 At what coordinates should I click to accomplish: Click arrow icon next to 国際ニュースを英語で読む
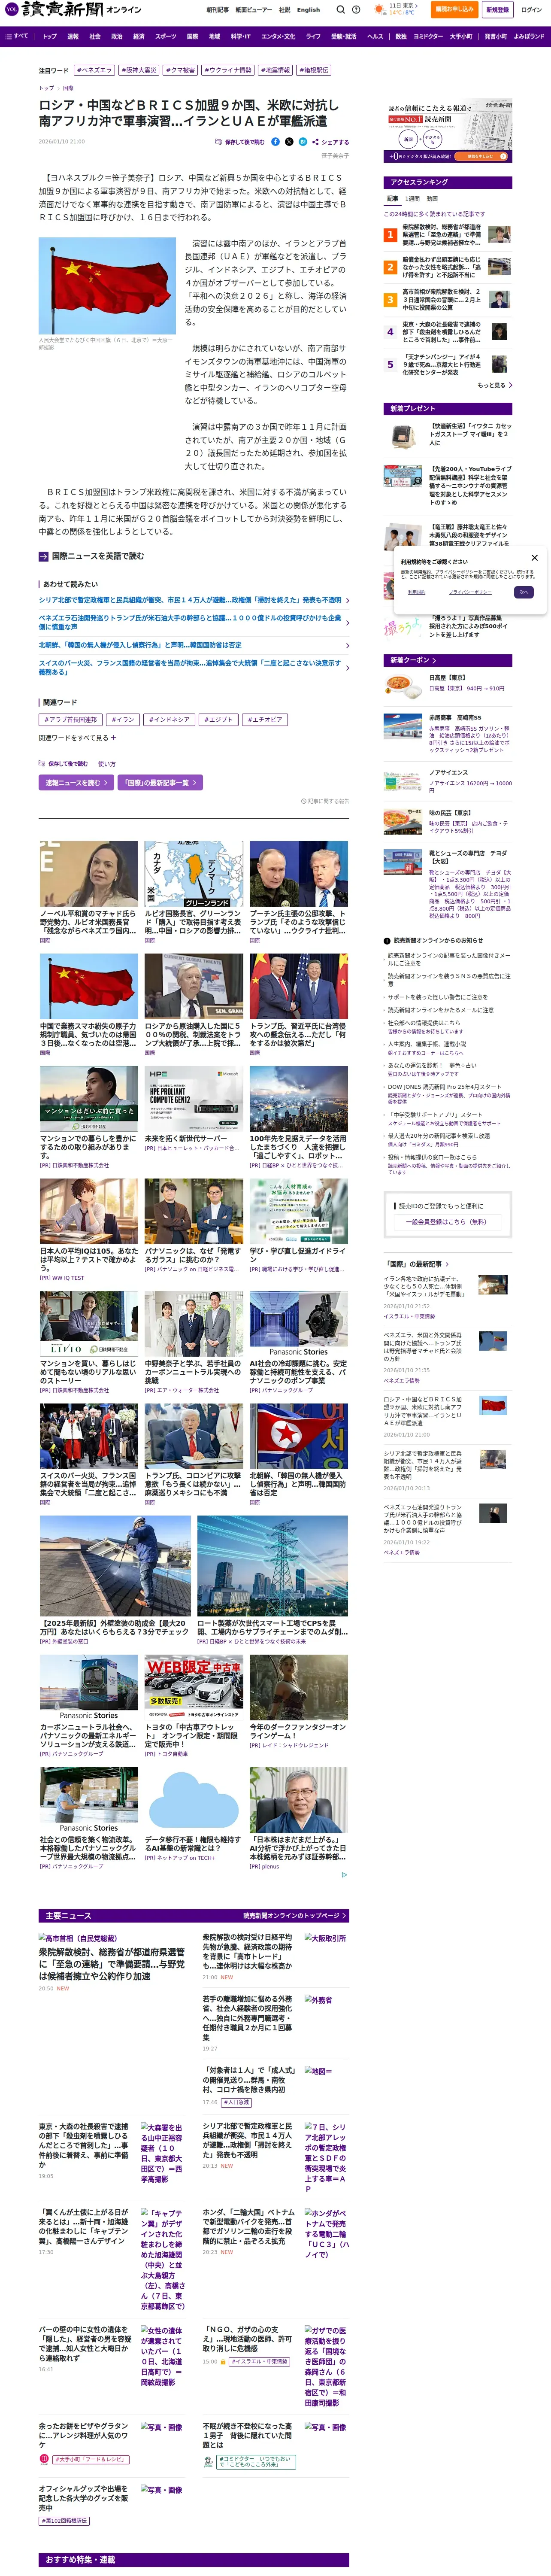[x=44, y=556]
